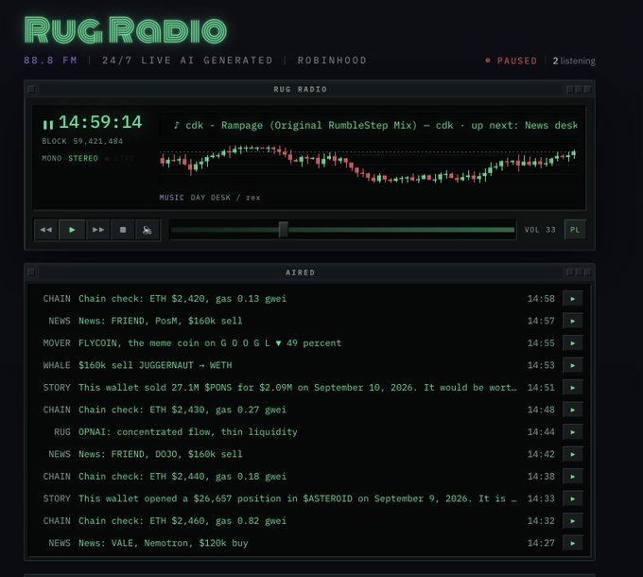643x577 pixels.
Task: Select row $160k sell JUGGERNAUT → WETH
Action: click(x=155, y=365)
